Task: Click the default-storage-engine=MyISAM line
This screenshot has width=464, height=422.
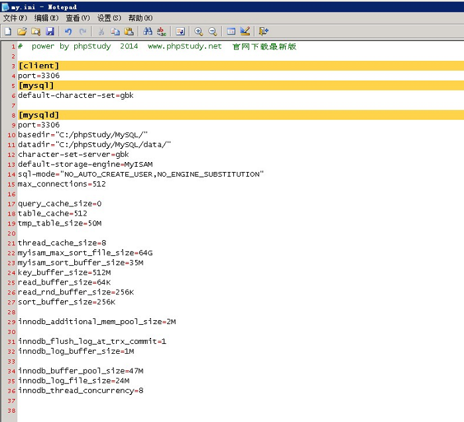Action: point(86,165)
